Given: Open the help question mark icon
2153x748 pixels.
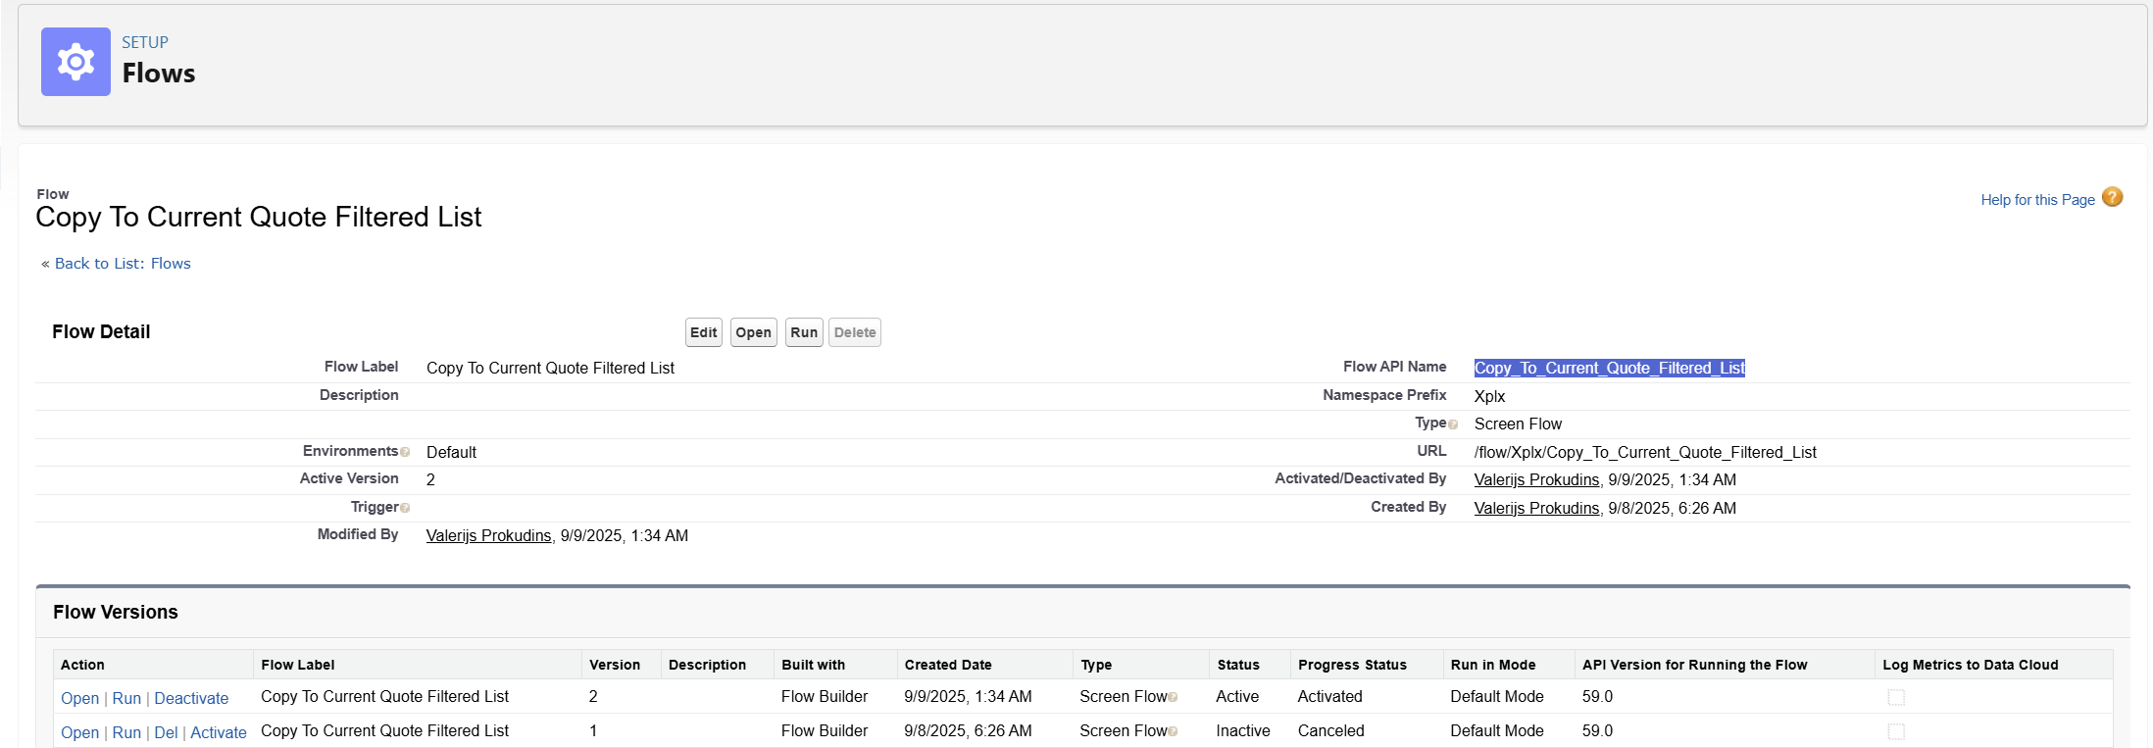Looking at the screenshot, I should [x=2113, y=197].
